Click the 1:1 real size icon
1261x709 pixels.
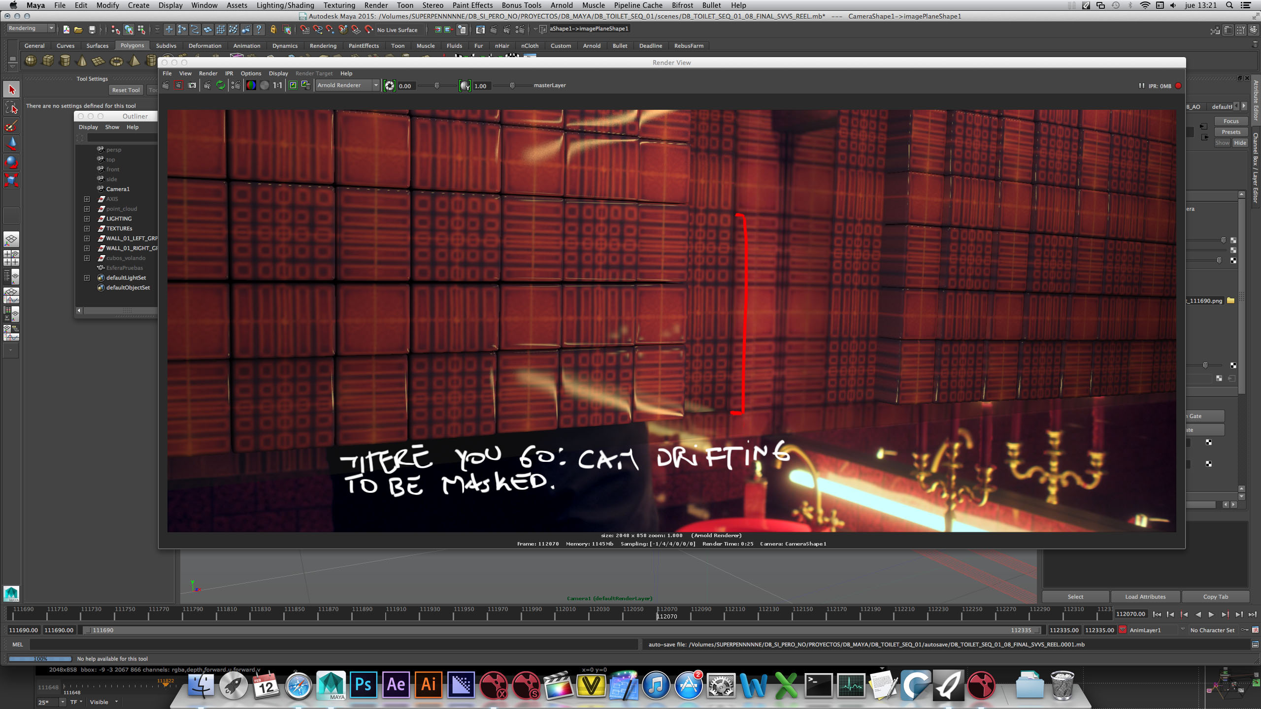(278, 85)
